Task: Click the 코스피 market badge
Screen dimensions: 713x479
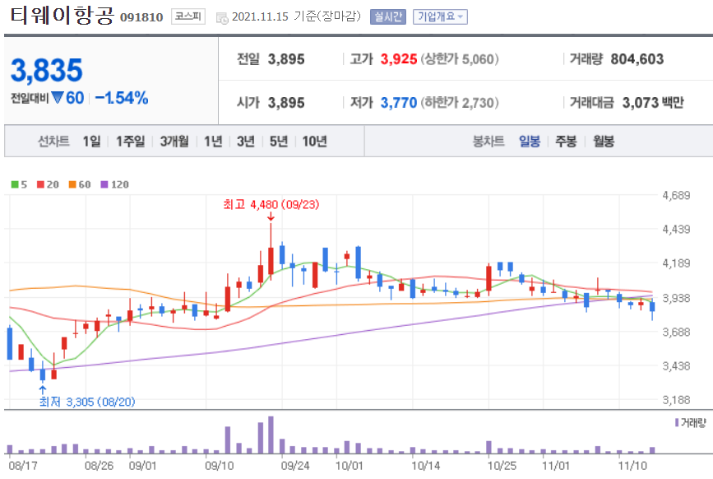Action: (188, 16)
